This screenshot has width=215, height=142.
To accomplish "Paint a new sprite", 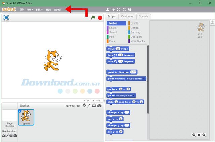I will point(89,105).
